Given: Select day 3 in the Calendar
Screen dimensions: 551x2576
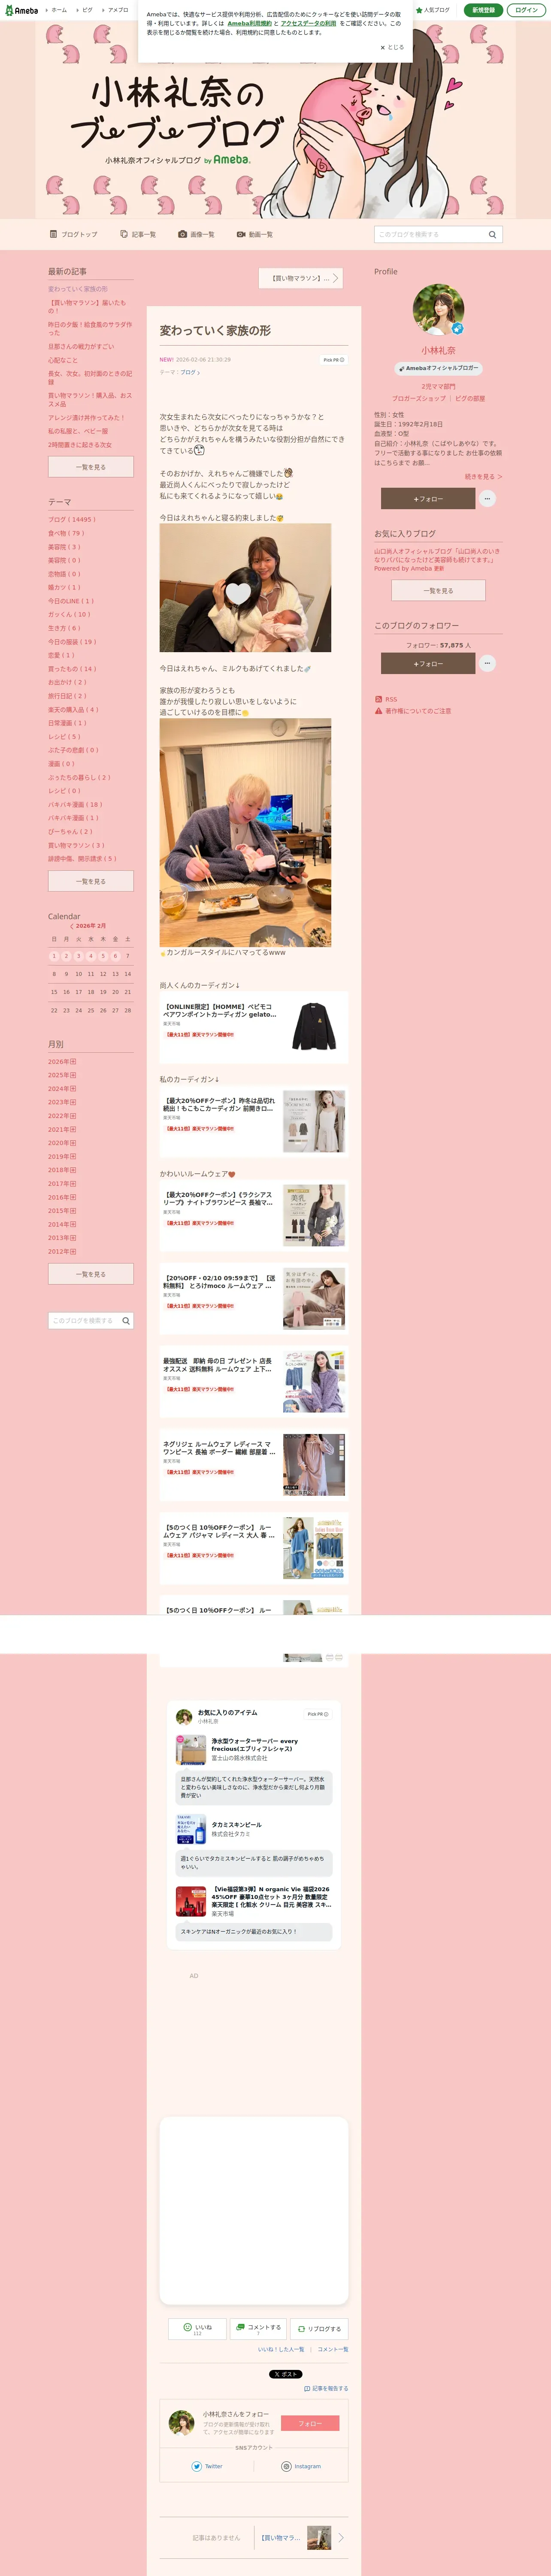Looking at the screenshot, I should [x=78, y=956].
